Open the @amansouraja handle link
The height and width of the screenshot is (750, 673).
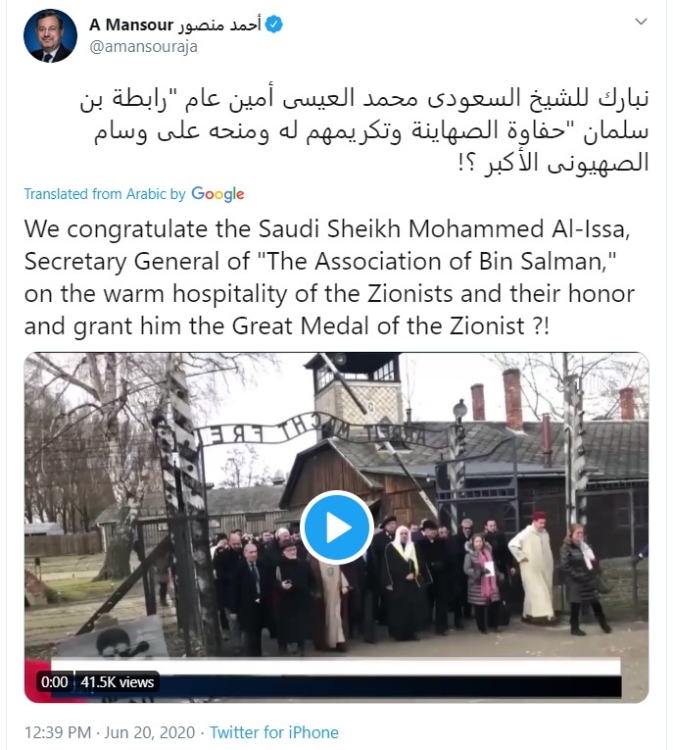point(143,47)
